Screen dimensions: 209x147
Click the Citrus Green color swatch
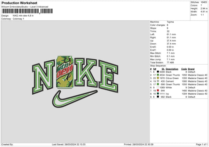point(158,78)
